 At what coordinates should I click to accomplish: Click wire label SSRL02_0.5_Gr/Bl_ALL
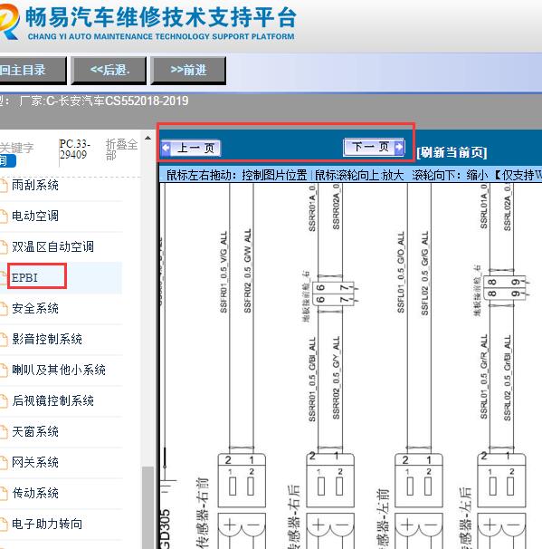click(508, 378)
